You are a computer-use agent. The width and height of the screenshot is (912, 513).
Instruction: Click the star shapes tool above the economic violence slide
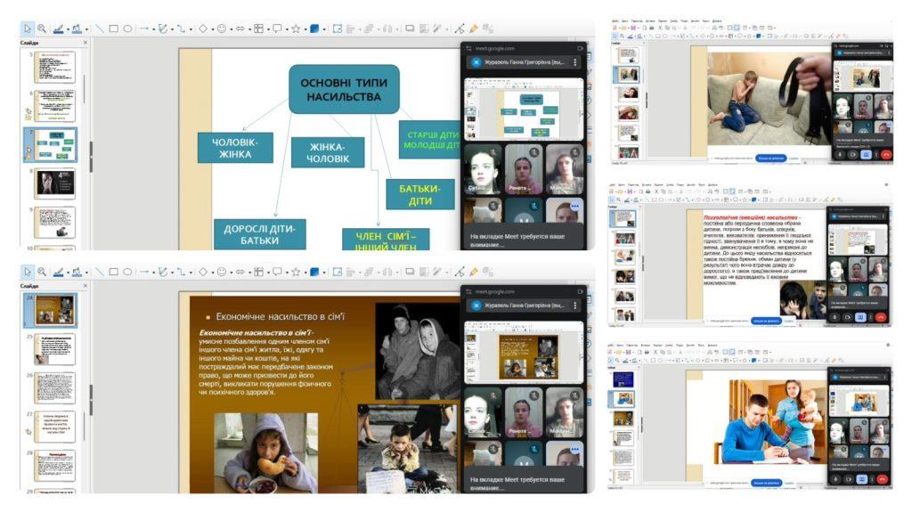(x=296, y=273)
